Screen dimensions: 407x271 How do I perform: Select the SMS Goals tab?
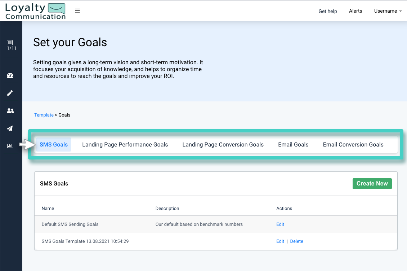[53, 144]
